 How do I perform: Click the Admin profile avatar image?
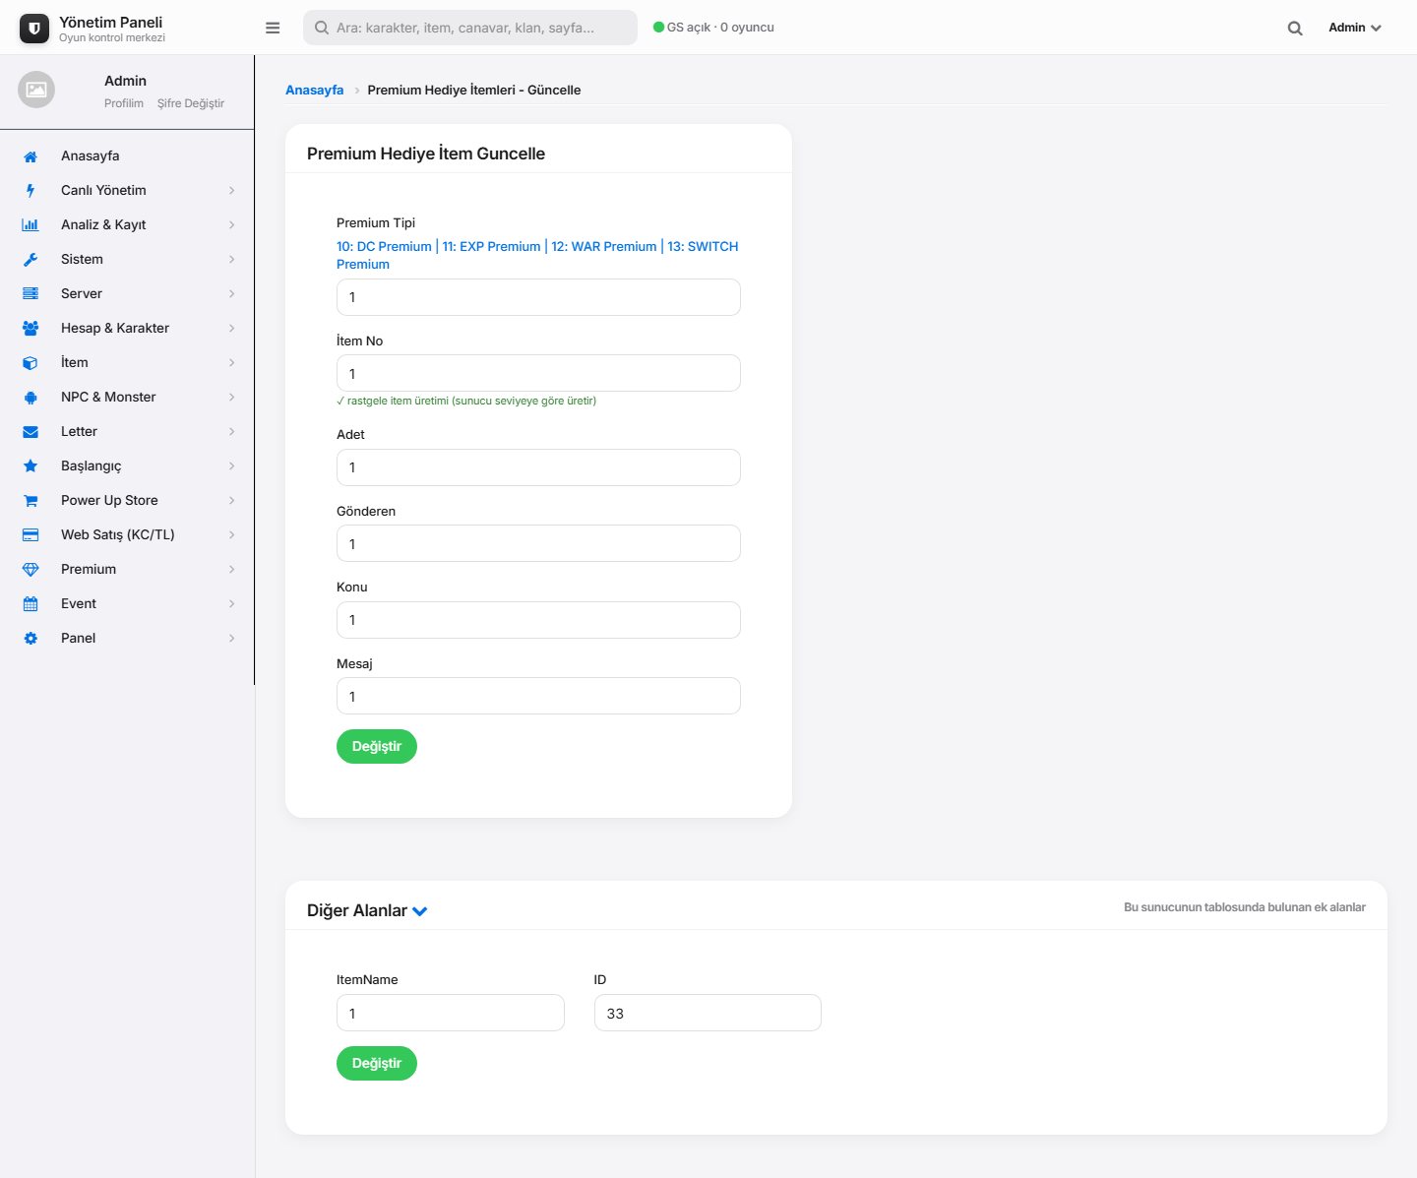[36, 90]
